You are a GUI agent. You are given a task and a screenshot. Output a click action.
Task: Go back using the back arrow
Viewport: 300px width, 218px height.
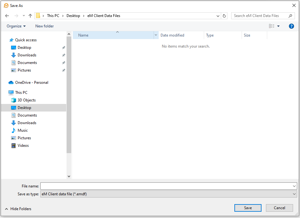point(7,16)
